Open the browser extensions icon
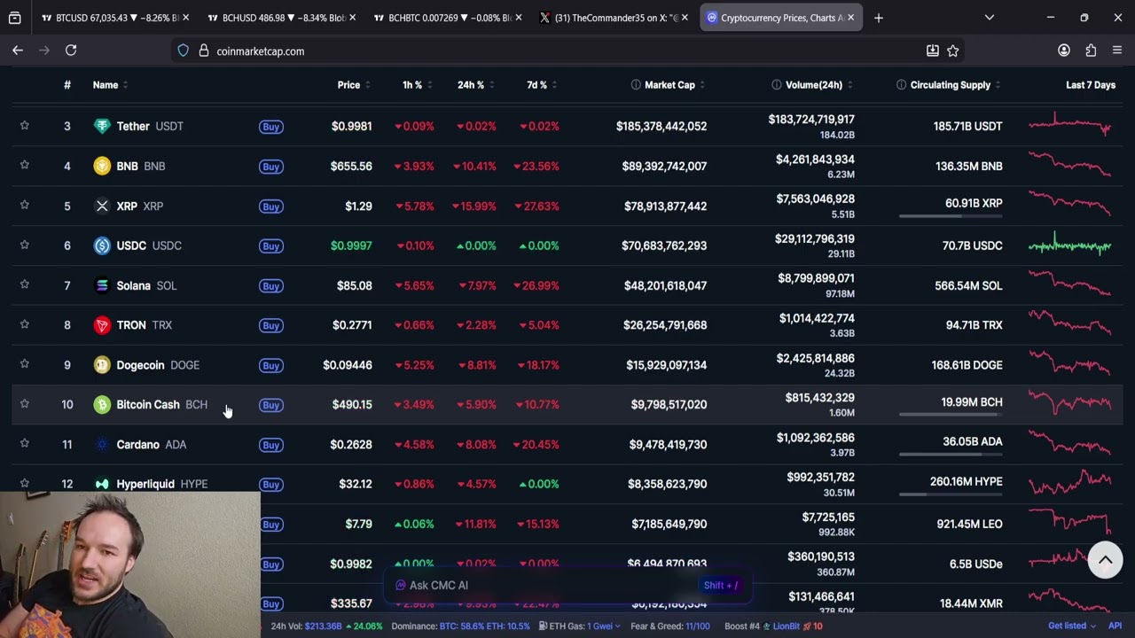Viewport: 1135px width, 638px height. click(1091, 51)
